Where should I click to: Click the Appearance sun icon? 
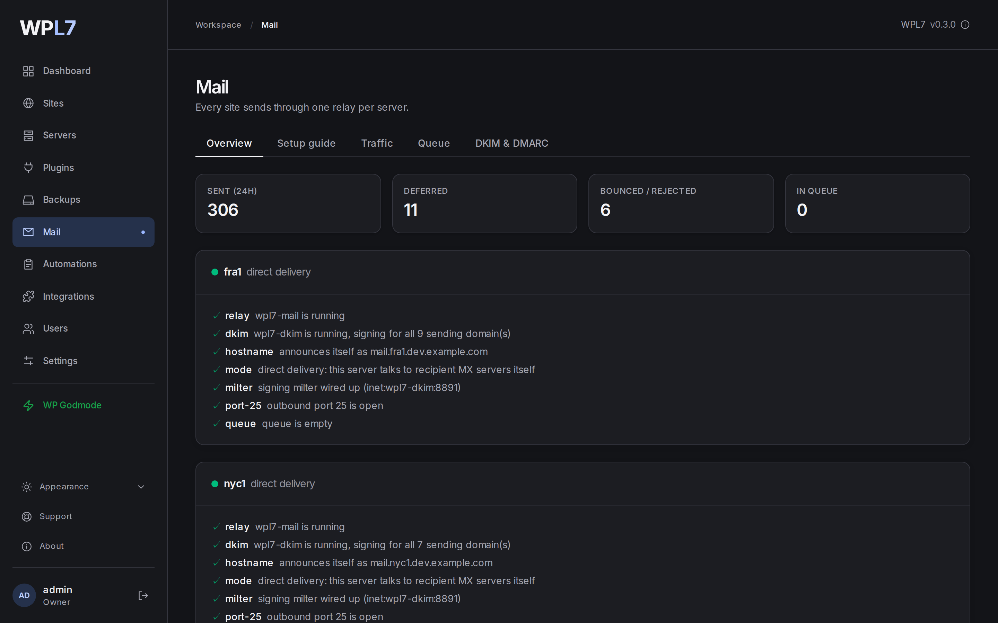click(26, 487)
